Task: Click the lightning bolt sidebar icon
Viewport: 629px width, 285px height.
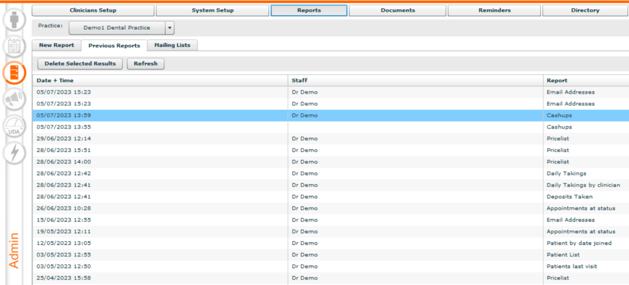Action: [14, 152]
